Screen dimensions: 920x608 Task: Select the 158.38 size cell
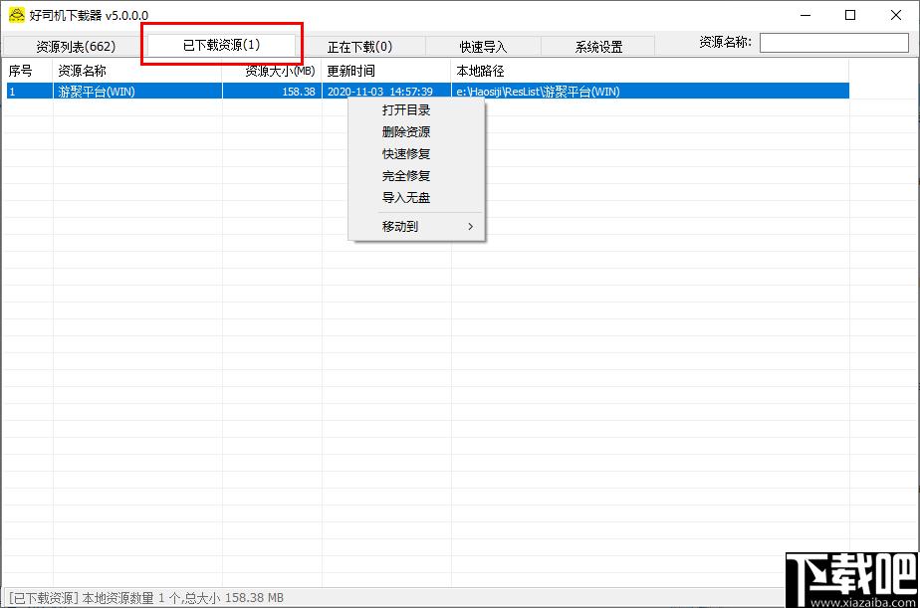point(272,92)
